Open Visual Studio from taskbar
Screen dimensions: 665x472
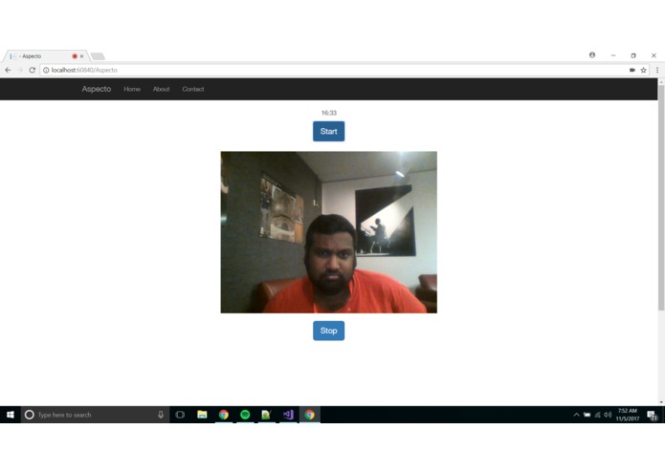pos(288,415)
